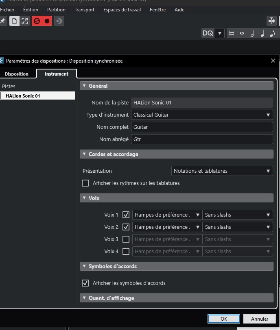Toggle the red solo S button
The image size is (280, 330).
[37, 21]
